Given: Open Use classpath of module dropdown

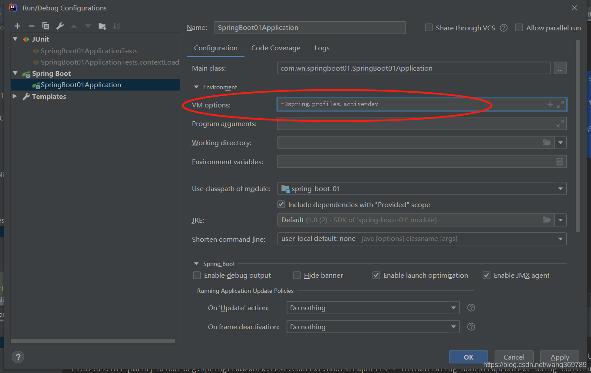Looking at the screenshot, I should pos(561,188).
